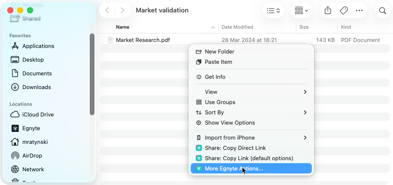Open the Sort By submenu
The image size is (393, 185).
tap(251, 113)
